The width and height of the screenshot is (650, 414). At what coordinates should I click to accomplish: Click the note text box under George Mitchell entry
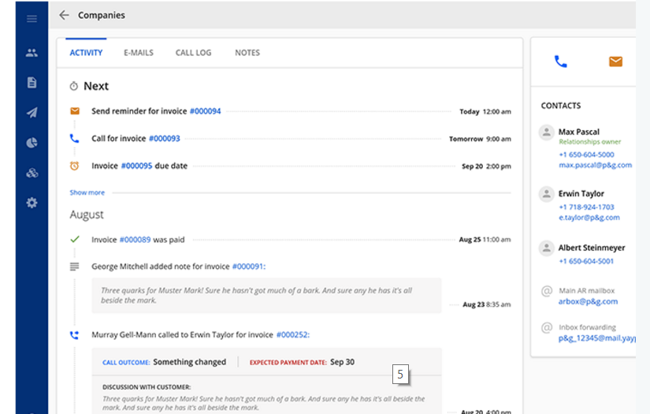266,296
